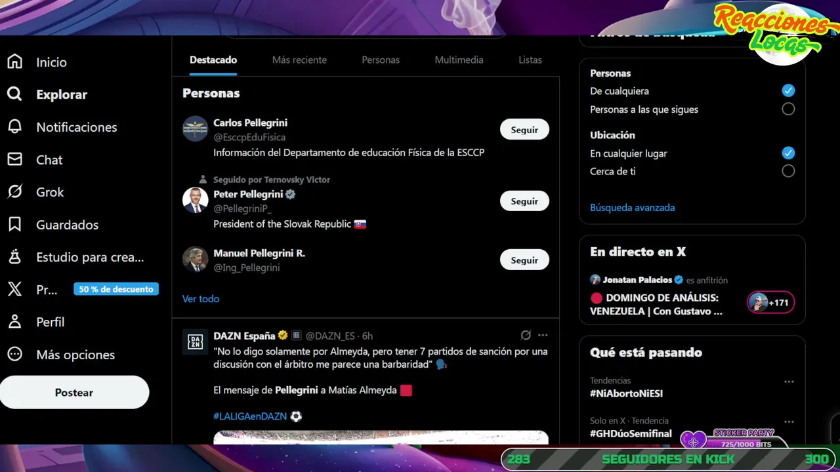840x472 pixels.
Task: Click Jonatan Palacios's small host avatar
Action: point(595,279)
